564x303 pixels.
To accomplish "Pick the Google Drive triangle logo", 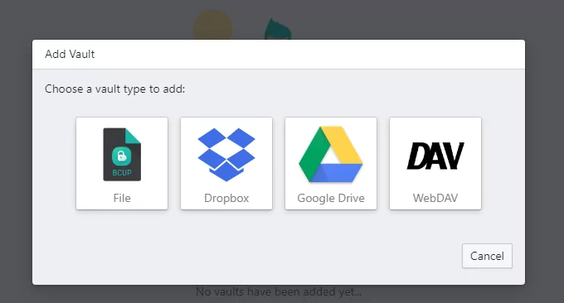I will 331,154.
